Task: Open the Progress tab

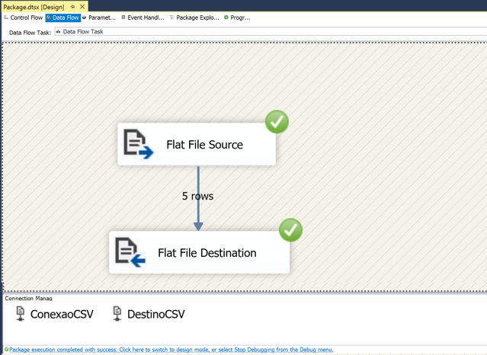Action: [237, 18]
